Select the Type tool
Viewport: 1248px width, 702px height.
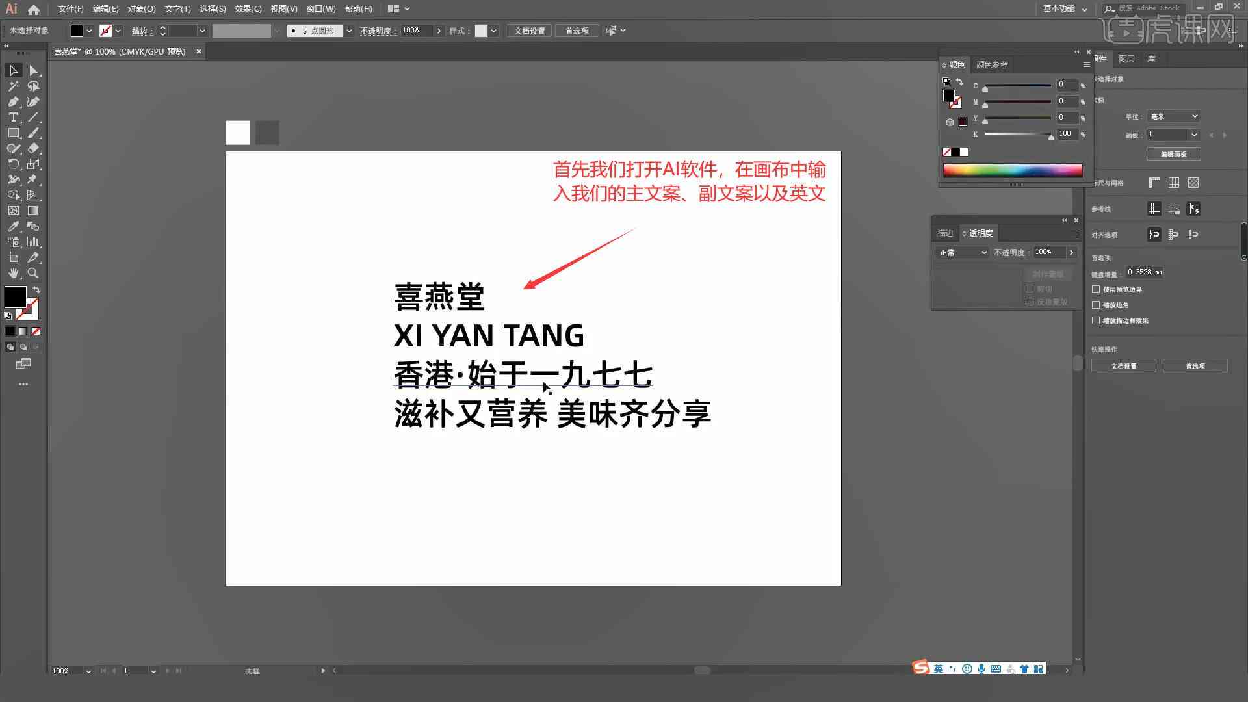tap(13, 118)
